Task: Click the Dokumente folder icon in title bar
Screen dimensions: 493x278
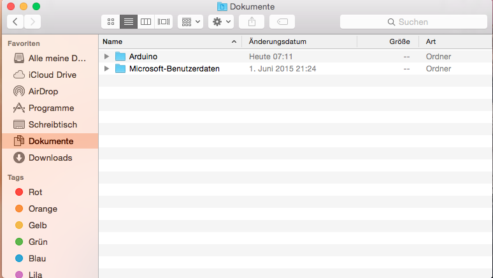Action: tap(222, 6)
